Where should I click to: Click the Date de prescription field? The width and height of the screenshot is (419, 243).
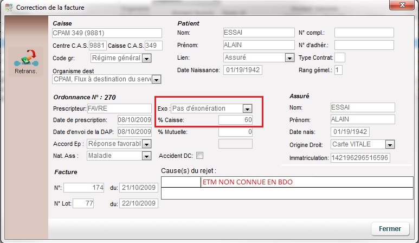(134, 120)
